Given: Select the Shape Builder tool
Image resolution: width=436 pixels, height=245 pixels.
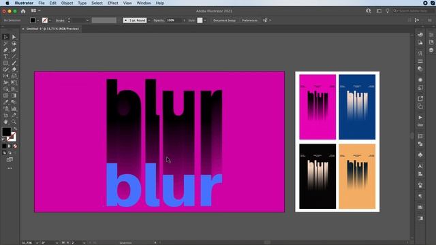Looking at the screenshot, I should pyautogui.click(x=5, y=89).
